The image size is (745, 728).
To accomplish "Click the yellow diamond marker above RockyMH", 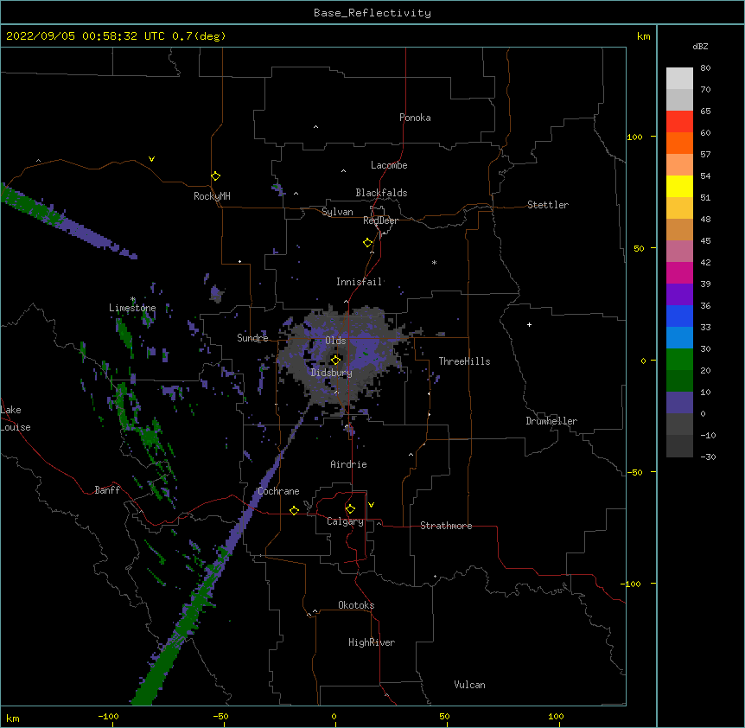I will point(215,176).
